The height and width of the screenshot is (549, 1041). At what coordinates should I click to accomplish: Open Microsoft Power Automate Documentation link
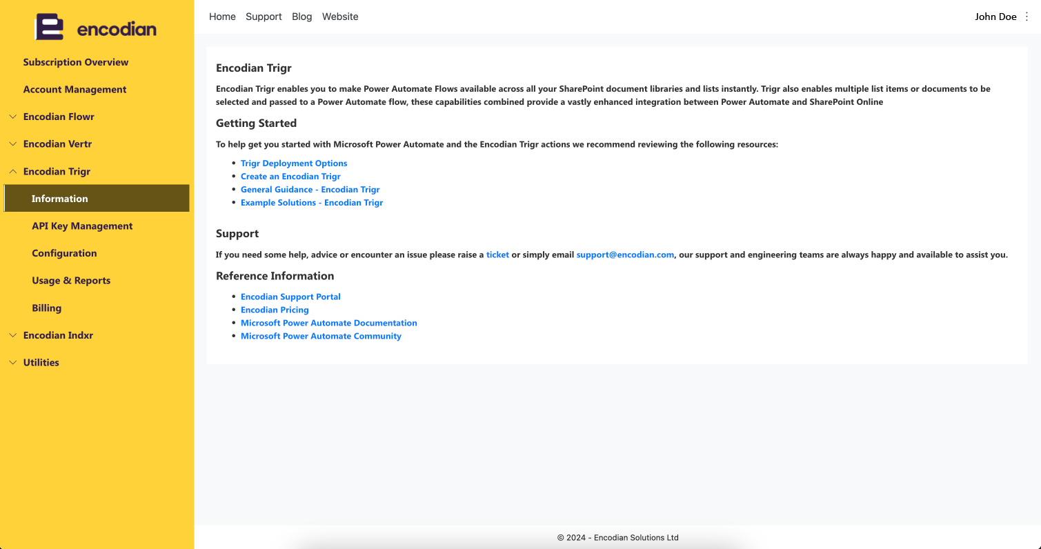tap(329, 323)
